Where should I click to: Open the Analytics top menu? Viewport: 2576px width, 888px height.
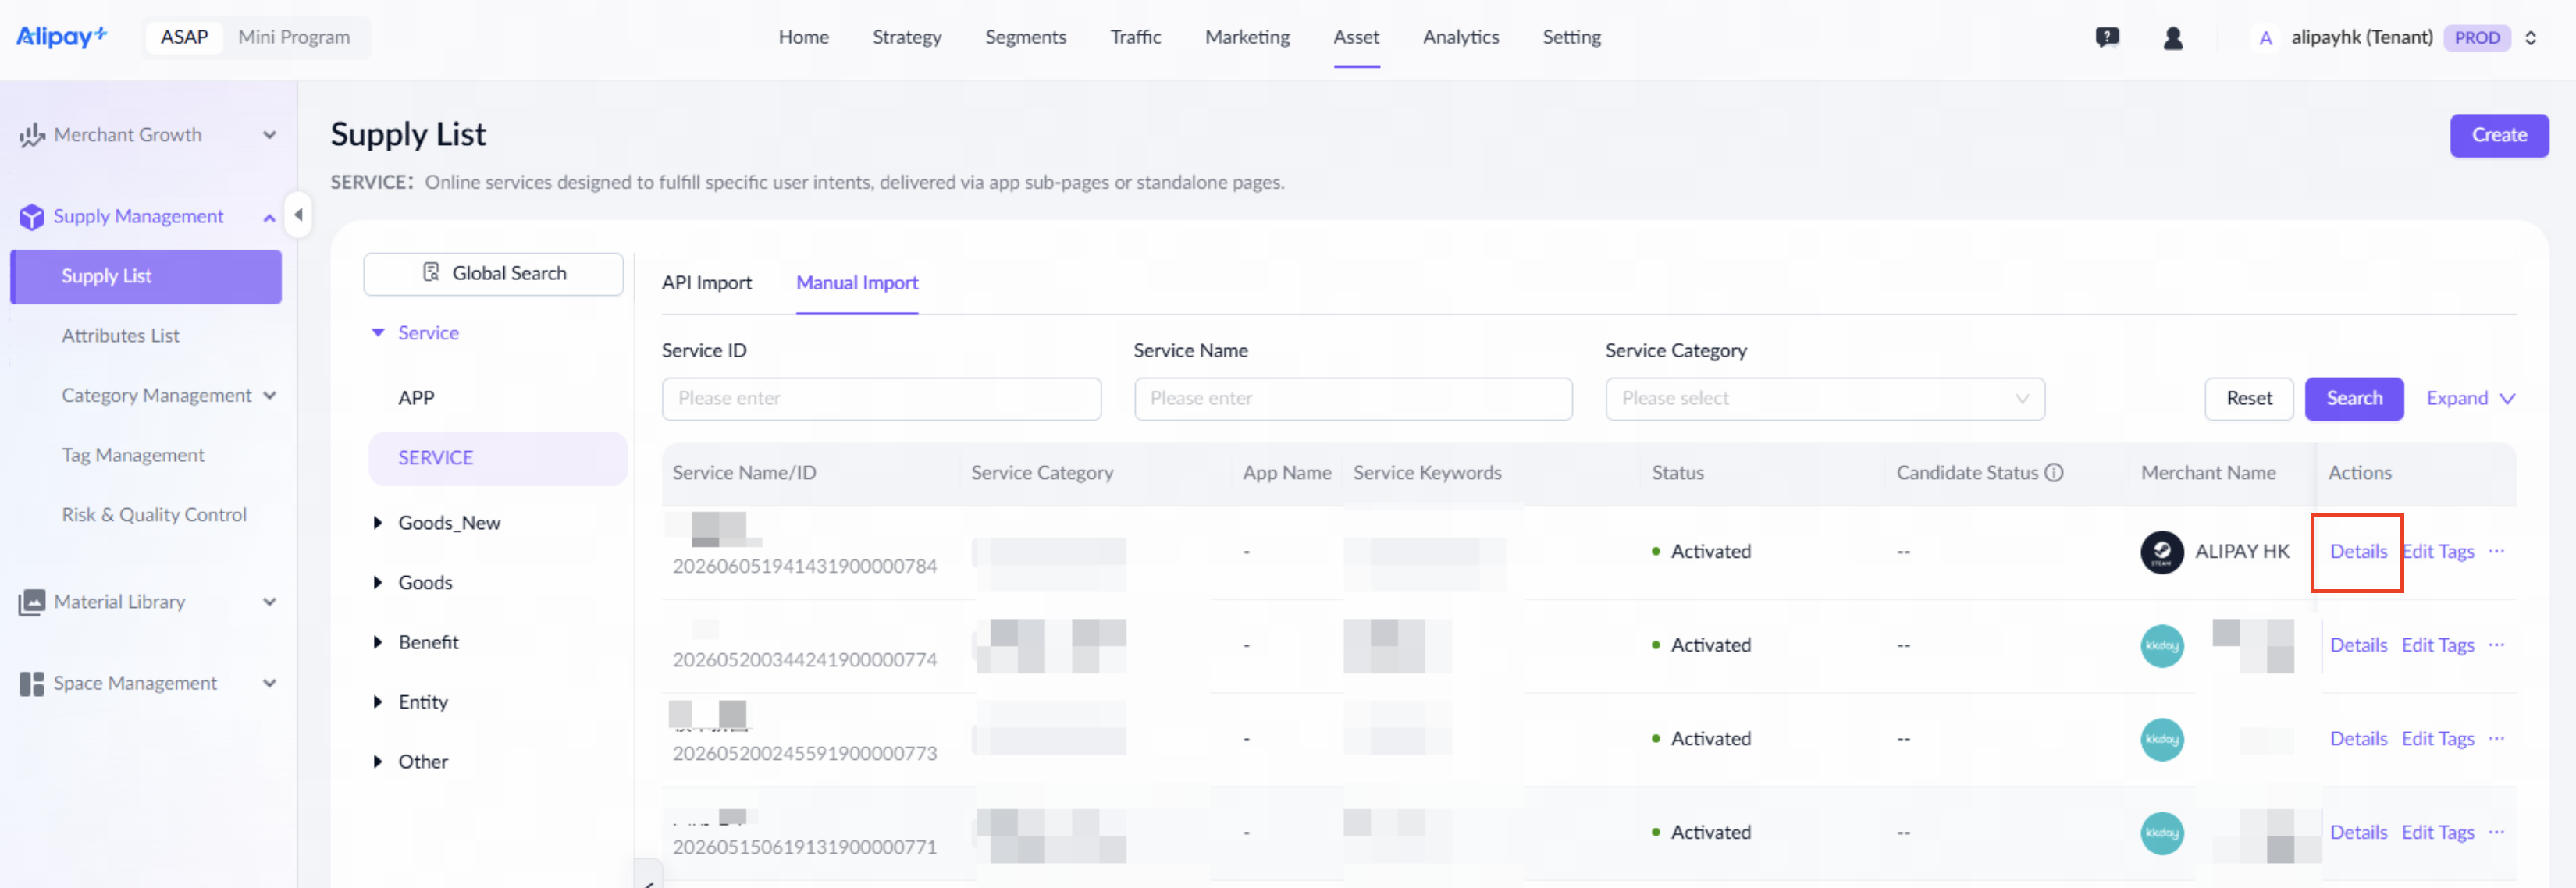click(1460, 37)
